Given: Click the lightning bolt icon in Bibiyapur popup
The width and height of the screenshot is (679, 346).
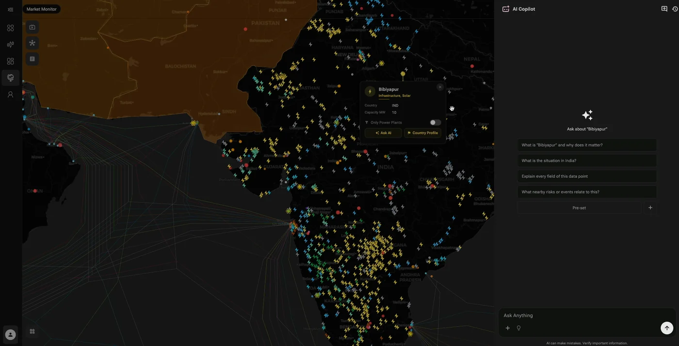Looking at the screenshot, I should 370,92.
